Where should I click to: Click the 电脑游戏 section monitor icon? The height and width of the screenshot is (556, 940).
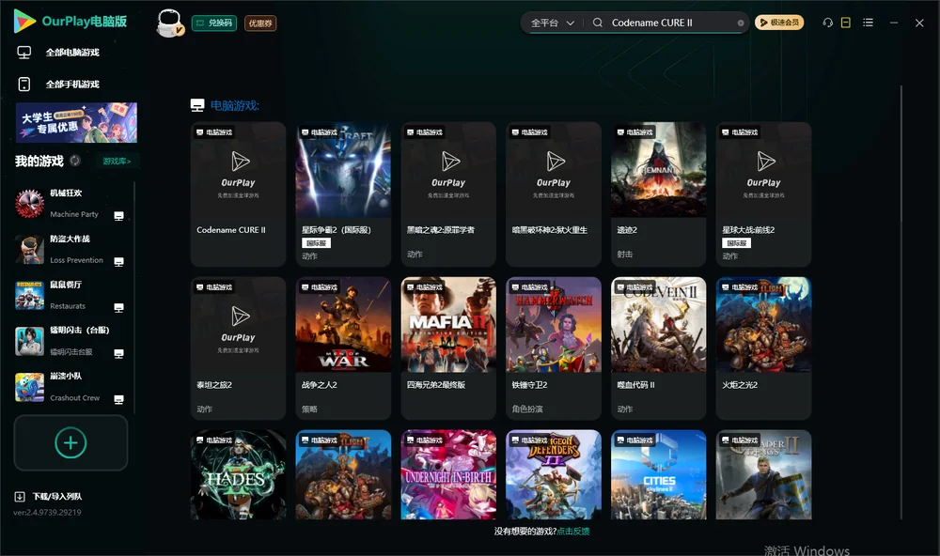tap(197, 105)
